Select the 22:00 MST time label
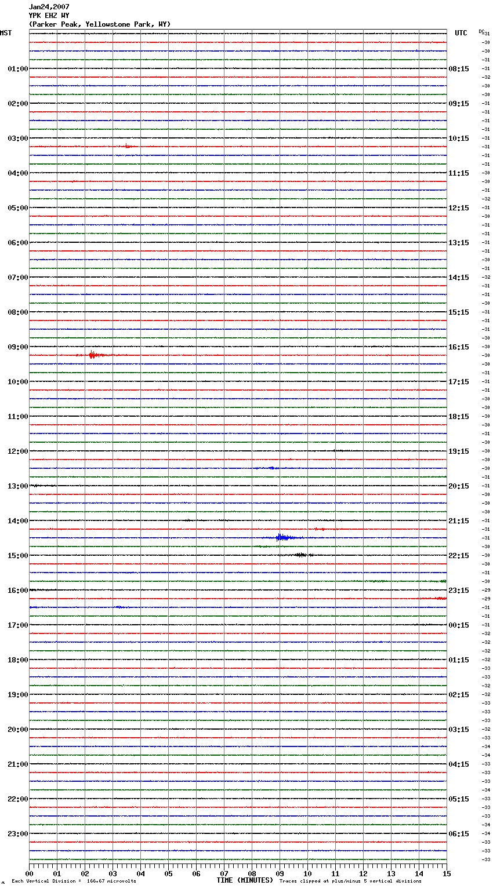The image size is (493, 889). click(18, 799)
